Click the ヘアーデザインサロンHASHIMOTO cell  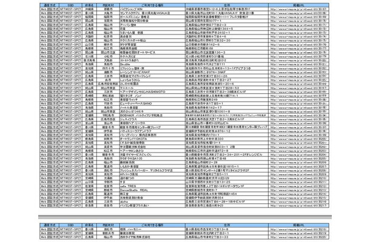click(152, 92)
